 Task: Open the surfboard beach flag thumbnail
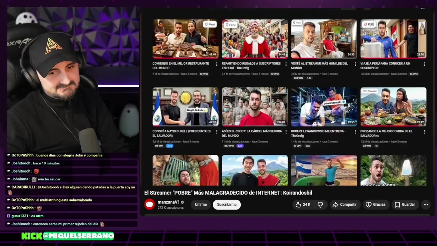pos(324,170)
